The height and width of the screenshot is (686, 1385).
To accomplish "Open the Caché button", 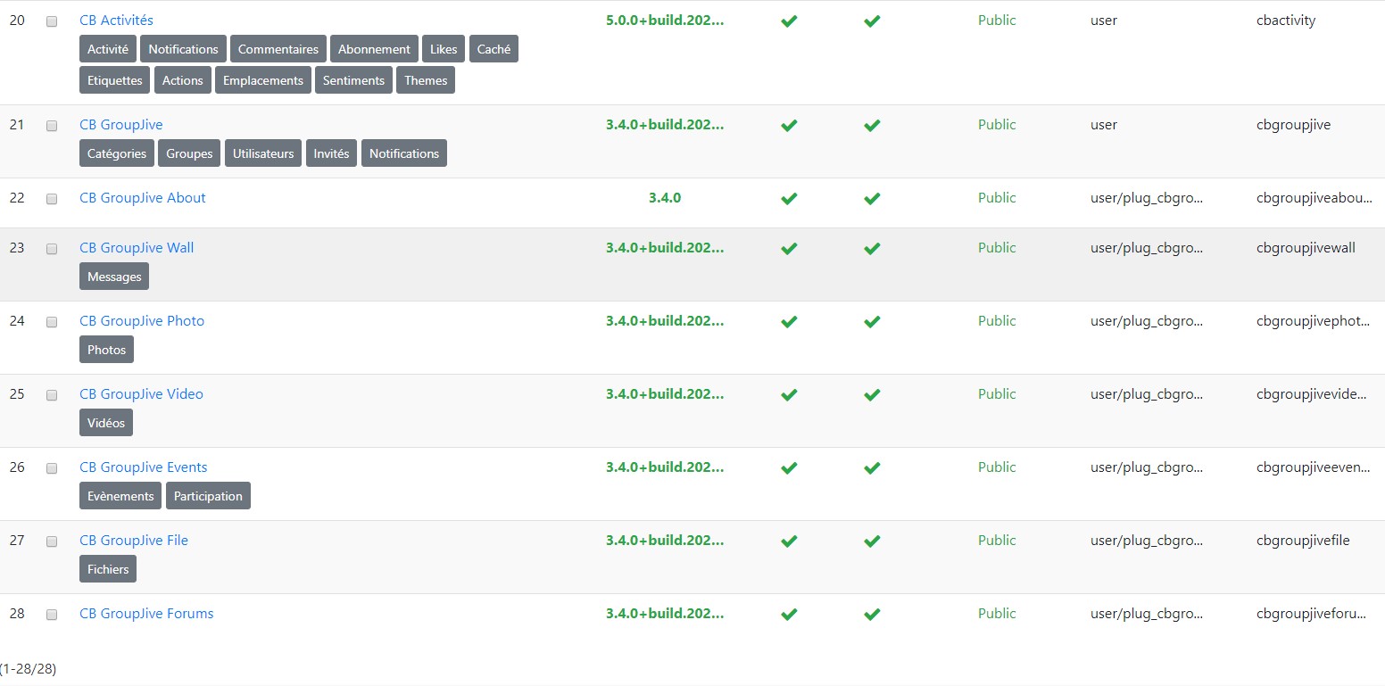I will [493, 49].
